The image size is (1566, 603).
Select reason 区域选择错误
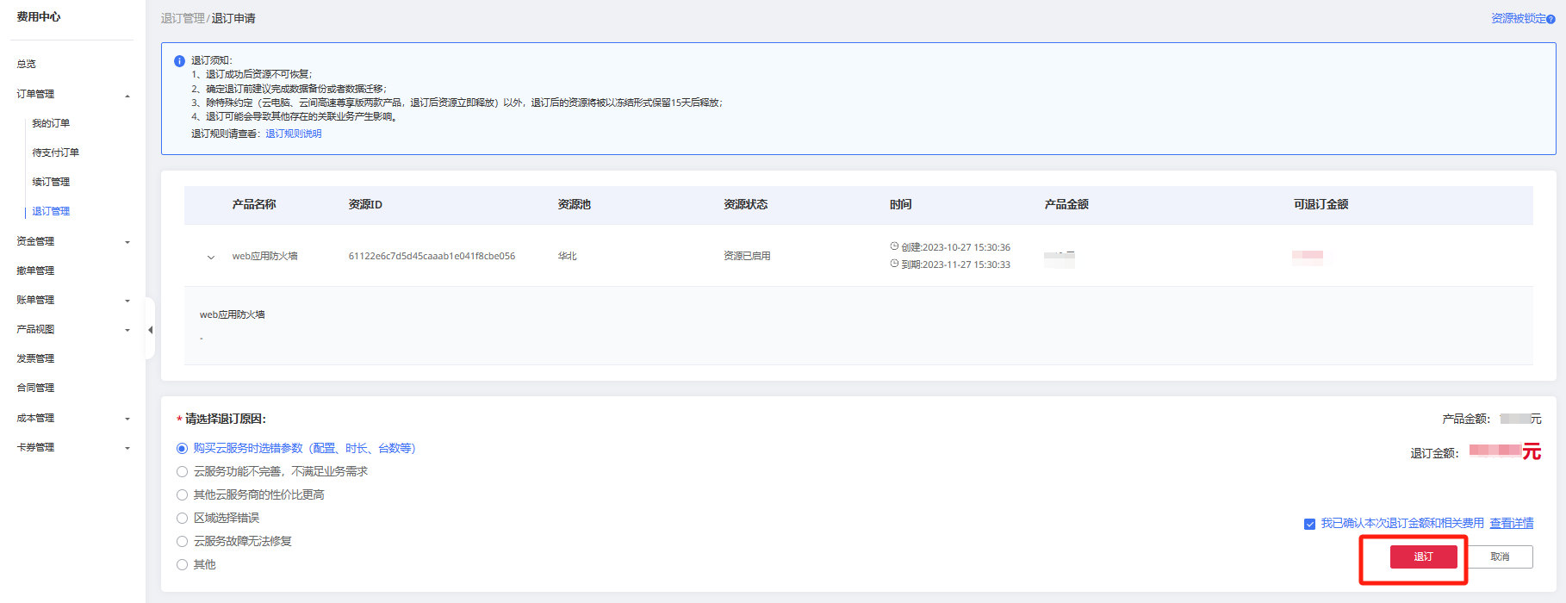point(182,519)
